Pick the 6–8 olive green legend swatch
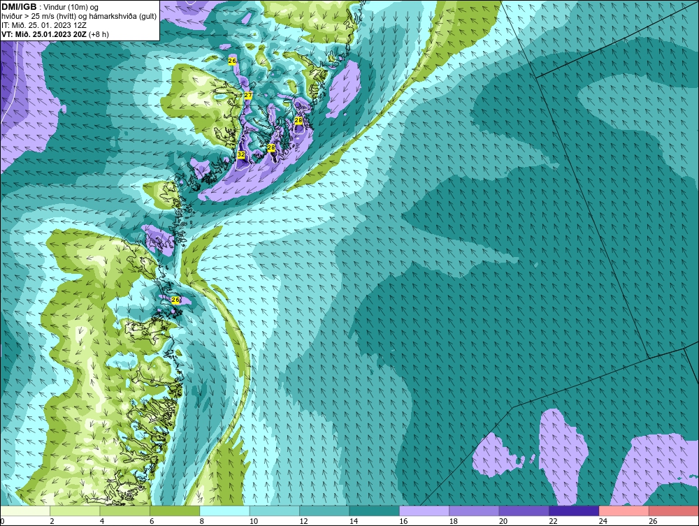The image size is (699, 526). coord(175,511)
